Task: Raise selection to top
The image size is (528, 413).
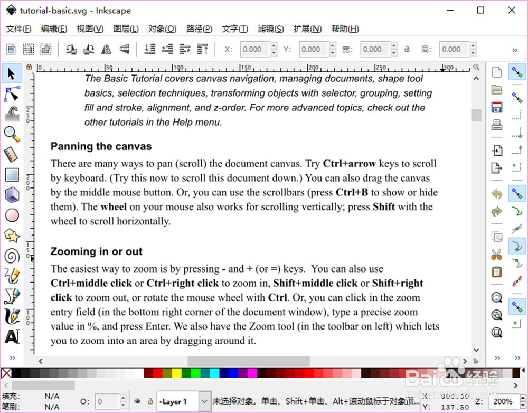Action: coord(202,49)
